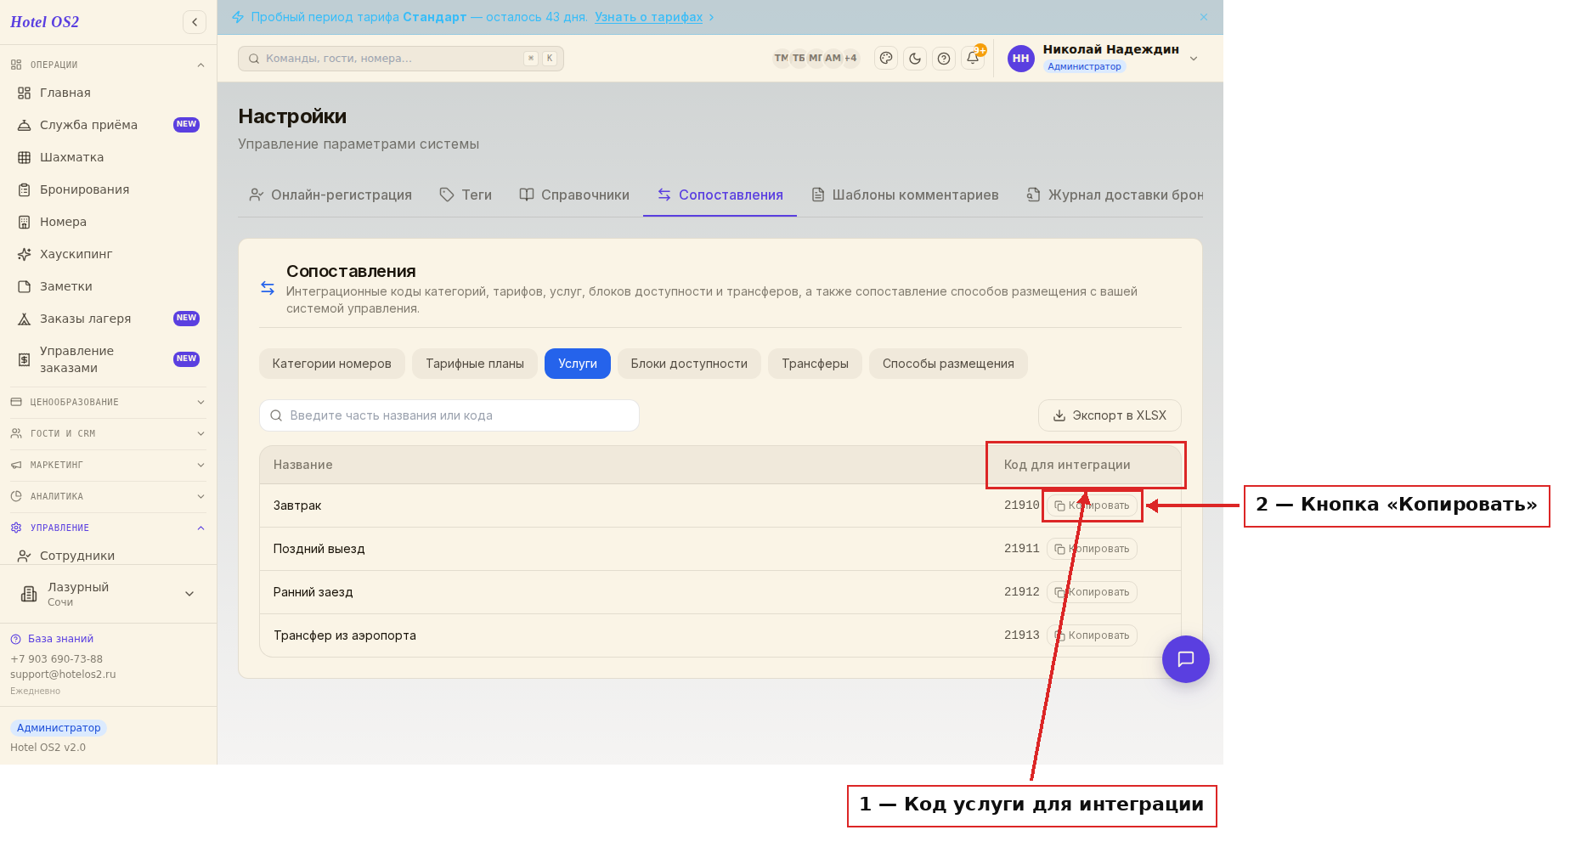Screen dimensions: 1570x847
Task: Open the theme palette icon
Action: click(886, 59)
